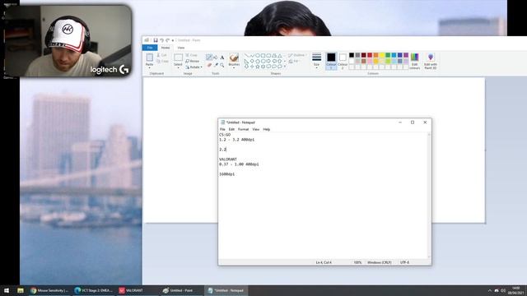Image resolution: width=527 pixels, height=296 pixels.
Task: Click 100% zoom in Notepad status bar
Action: coord(357,262)
